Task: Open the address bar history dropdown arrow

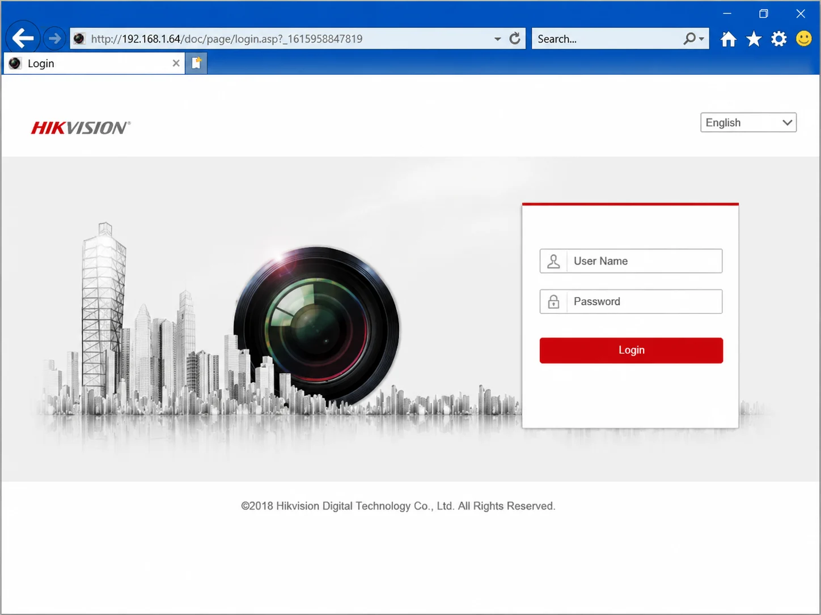Action: [x=497, y=39]
